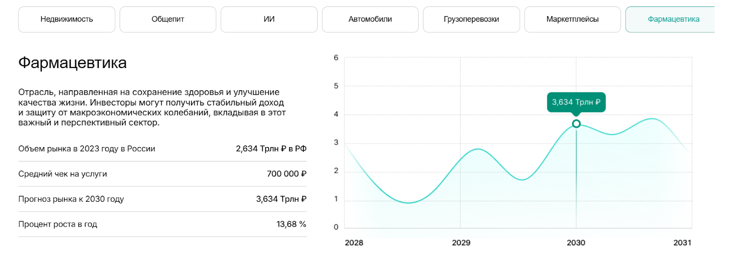742x266 pixels.
Task: Click the 13,68 % growth value
Action: (x=291, y=224)
